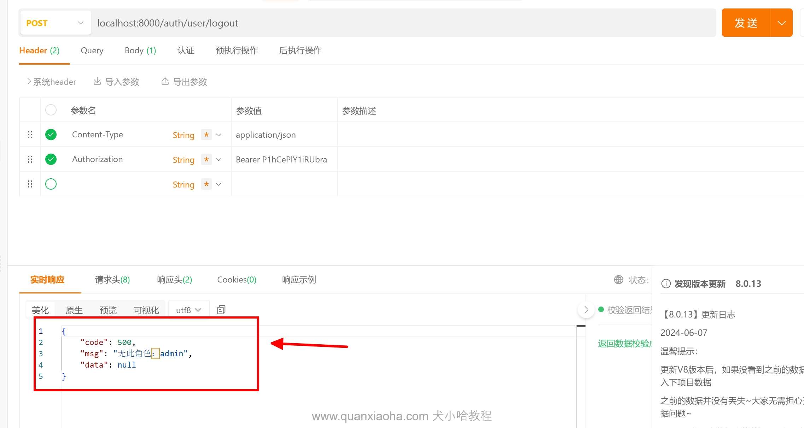The height and width of the screenshot is (428, 804).
Task: Switch to the Body (1) tab
Action: pyautogui.click(x=140, y=50)
